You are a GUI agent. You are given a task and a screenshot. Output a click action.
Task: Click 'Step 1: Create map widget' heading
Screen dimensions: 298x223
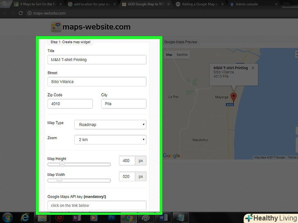click(x=70, y=42)
